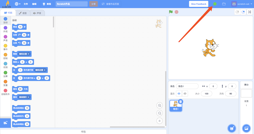Click the choose sprite cat button
Screen dimensions: 254x134
pos(231,128)
